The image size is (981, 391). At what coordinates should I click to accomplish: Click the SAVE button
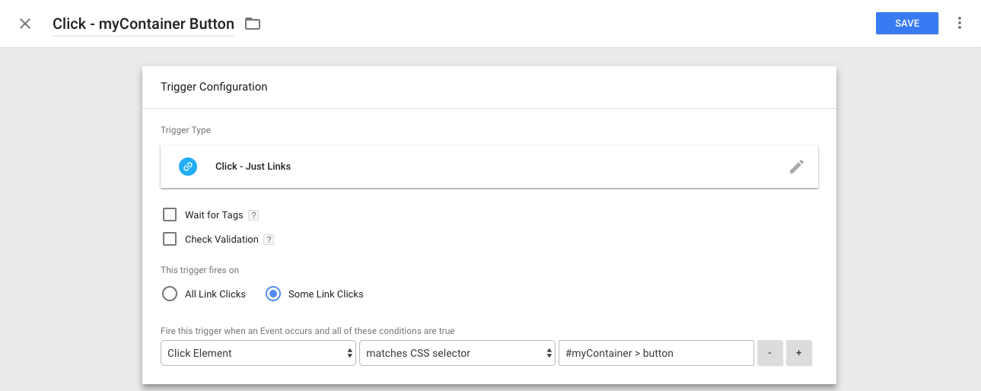click(x=906, y=24)
